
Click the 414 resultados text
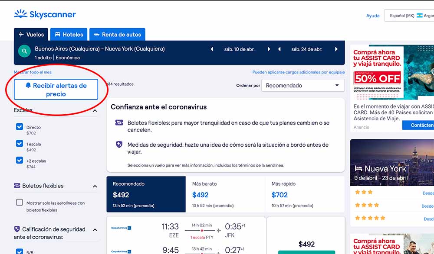pyautogui.click(x=120, y=84)
